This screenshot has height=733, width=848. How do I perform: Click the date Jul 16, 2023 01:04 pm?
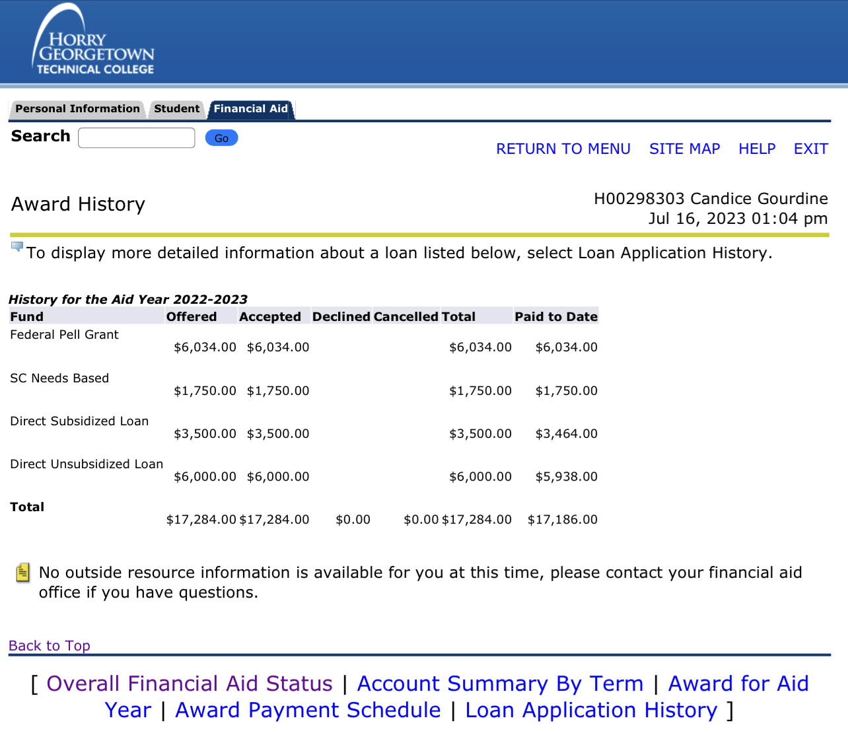click(x=738, y=219)
